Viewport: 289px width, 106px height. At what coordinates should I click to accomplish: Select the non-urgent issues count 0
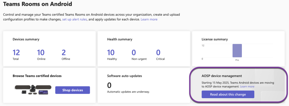(x=133, y=53)
